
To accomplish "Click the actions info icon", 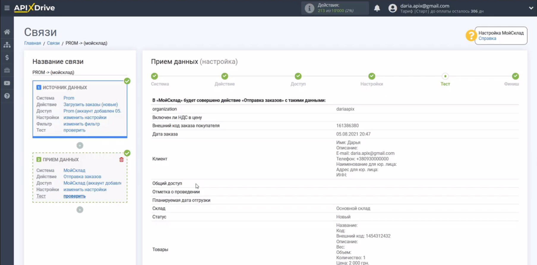I will 309,8.
